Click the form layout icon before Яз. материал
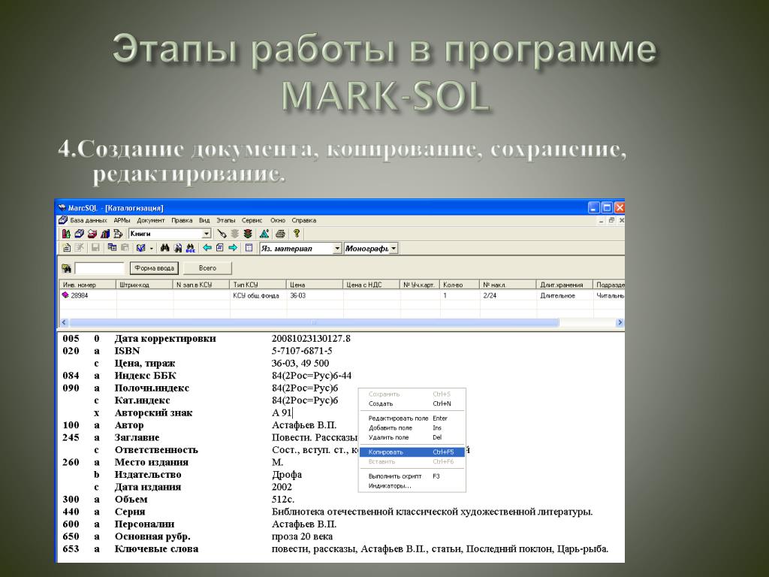 point(249,248)
